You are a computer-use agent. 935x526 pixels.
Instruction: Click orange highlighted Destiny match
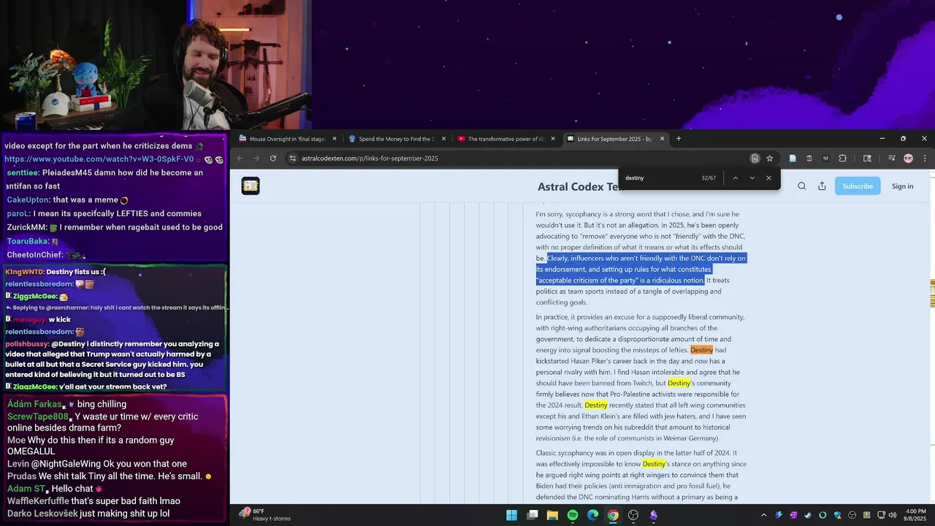[701, 350]
